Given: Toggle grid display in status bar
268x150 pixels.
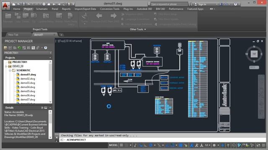Looking at the screenshot, I should (121, 145).
